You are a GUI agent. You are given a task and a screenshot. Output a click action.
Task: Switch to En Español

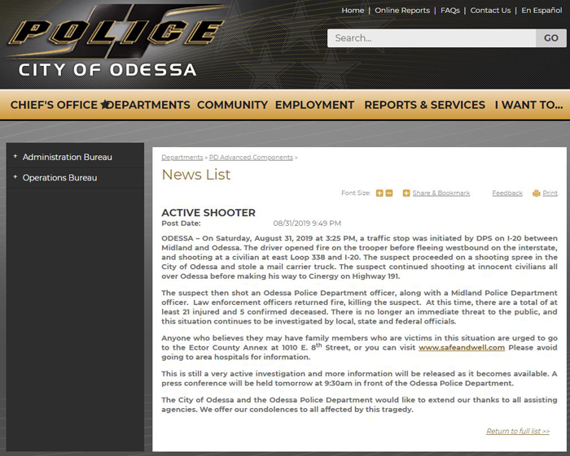541,11
